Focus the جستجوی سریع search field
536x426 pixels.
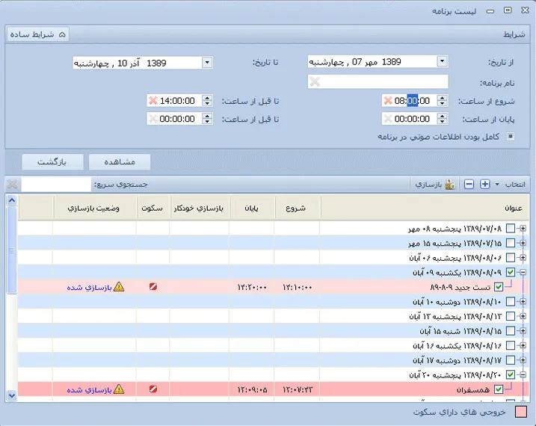click(56, 184)
